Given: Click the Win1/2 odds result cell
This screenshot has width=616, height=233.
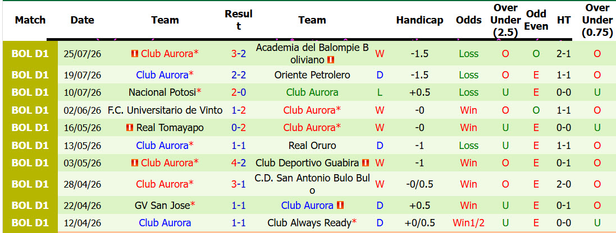Looking at the screenshot, I should click(x=469, y=223).
